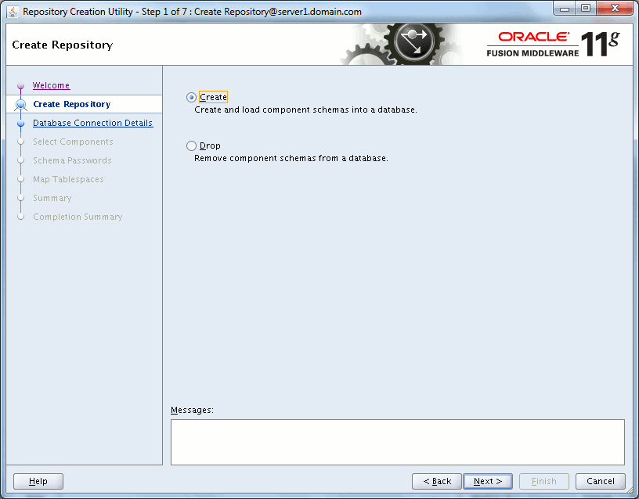Click inside the Messages text area
The height and width of the screenshot is (499, 639).
[398, 442]
